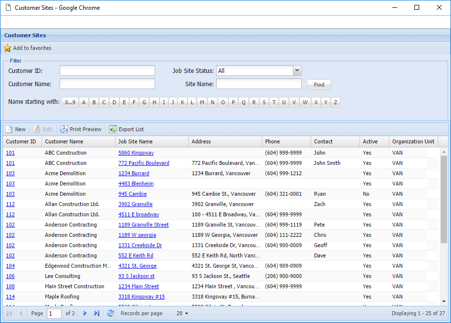Filter names starting with 0...9
This screenshot has height=323, width=451.
[70, 102]
